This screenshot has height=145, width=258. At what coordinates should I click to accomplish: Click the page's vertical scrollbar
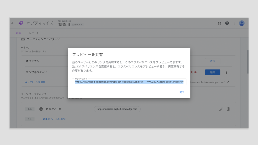coord(248,62)
